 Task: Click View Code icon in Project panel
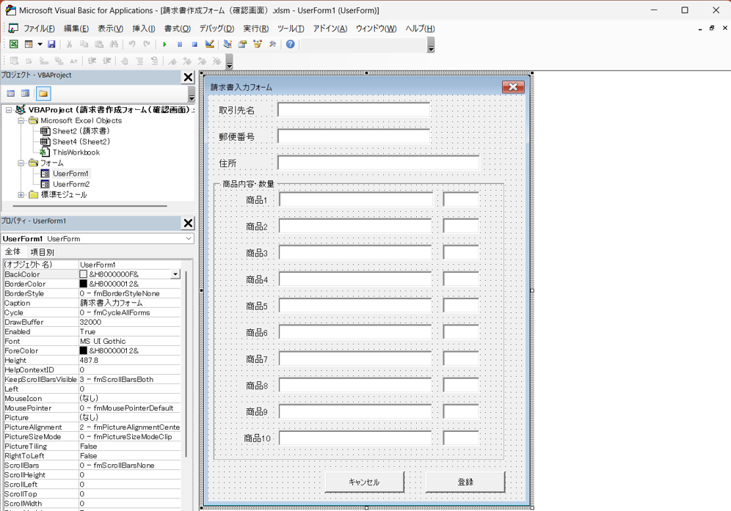click(x=11, y=93)
